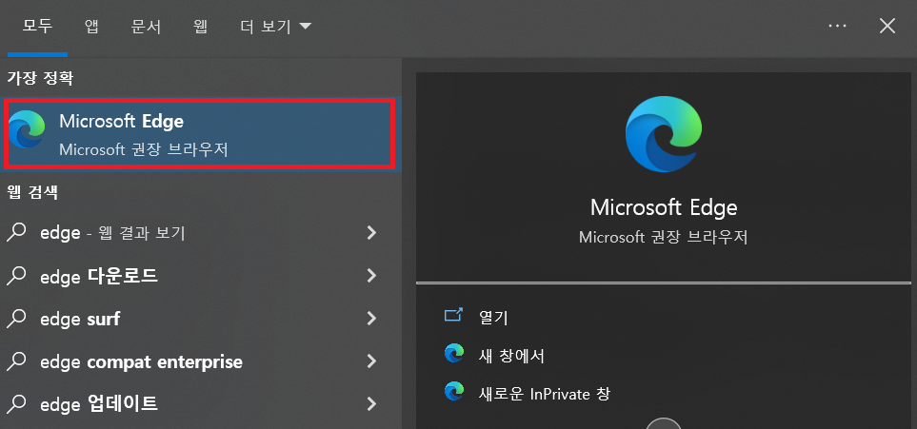Click the magnifier icon beside 'edge 업데이트'

pyautogui.click(x=16, y=404)
